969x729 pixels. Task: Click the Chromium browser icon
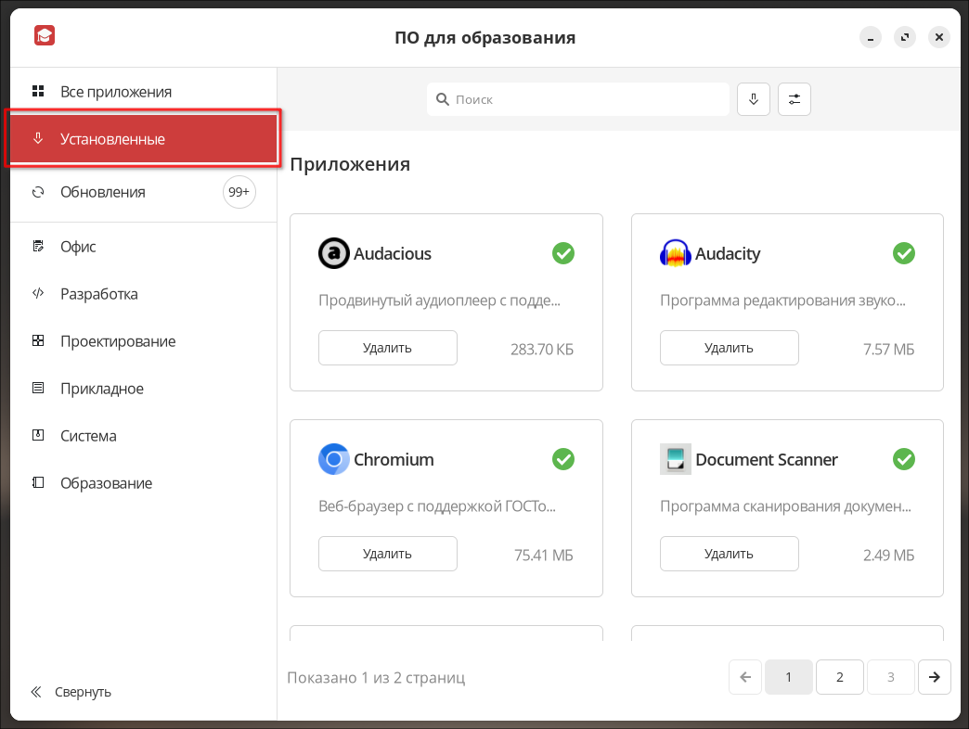[x=334, y=459]
